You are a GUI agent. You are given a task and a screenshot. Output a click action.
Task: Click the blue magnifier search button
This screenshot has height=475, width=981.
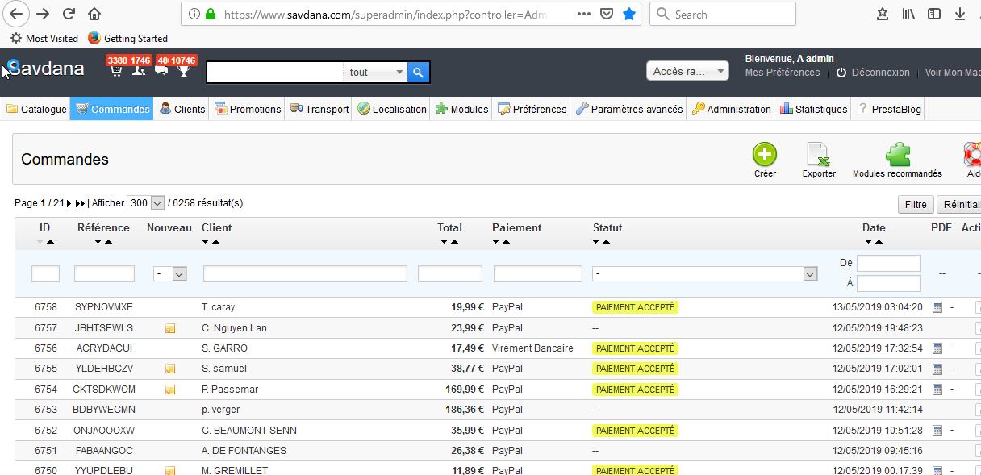pyautogui.click(x=418, y=73)
